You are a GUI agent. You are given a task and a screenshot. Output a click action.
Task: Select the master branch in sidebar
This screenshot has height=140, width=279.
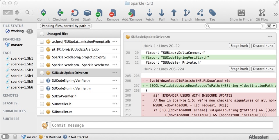point(14,45)
